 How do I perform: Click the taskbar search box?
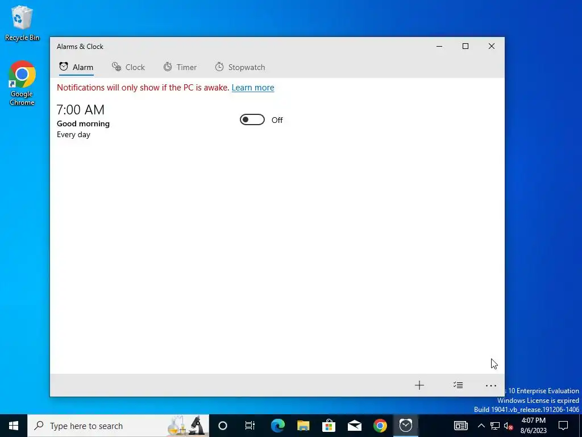(x=118, y=426)
